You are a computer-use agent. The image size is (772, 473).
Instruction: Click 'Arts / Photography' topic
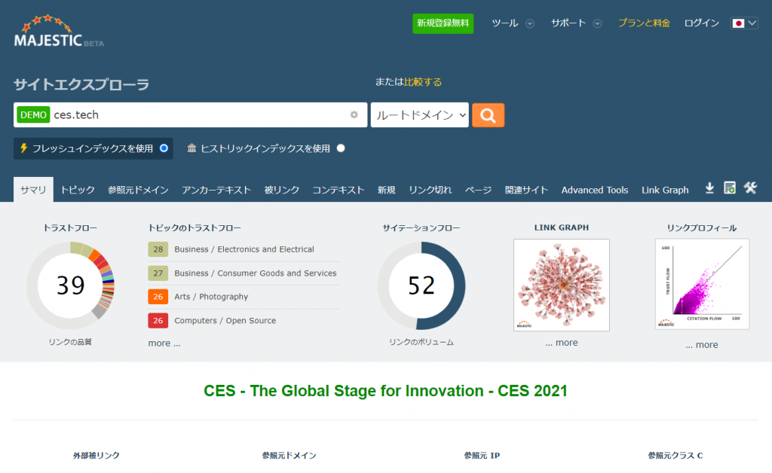(211, 297)
